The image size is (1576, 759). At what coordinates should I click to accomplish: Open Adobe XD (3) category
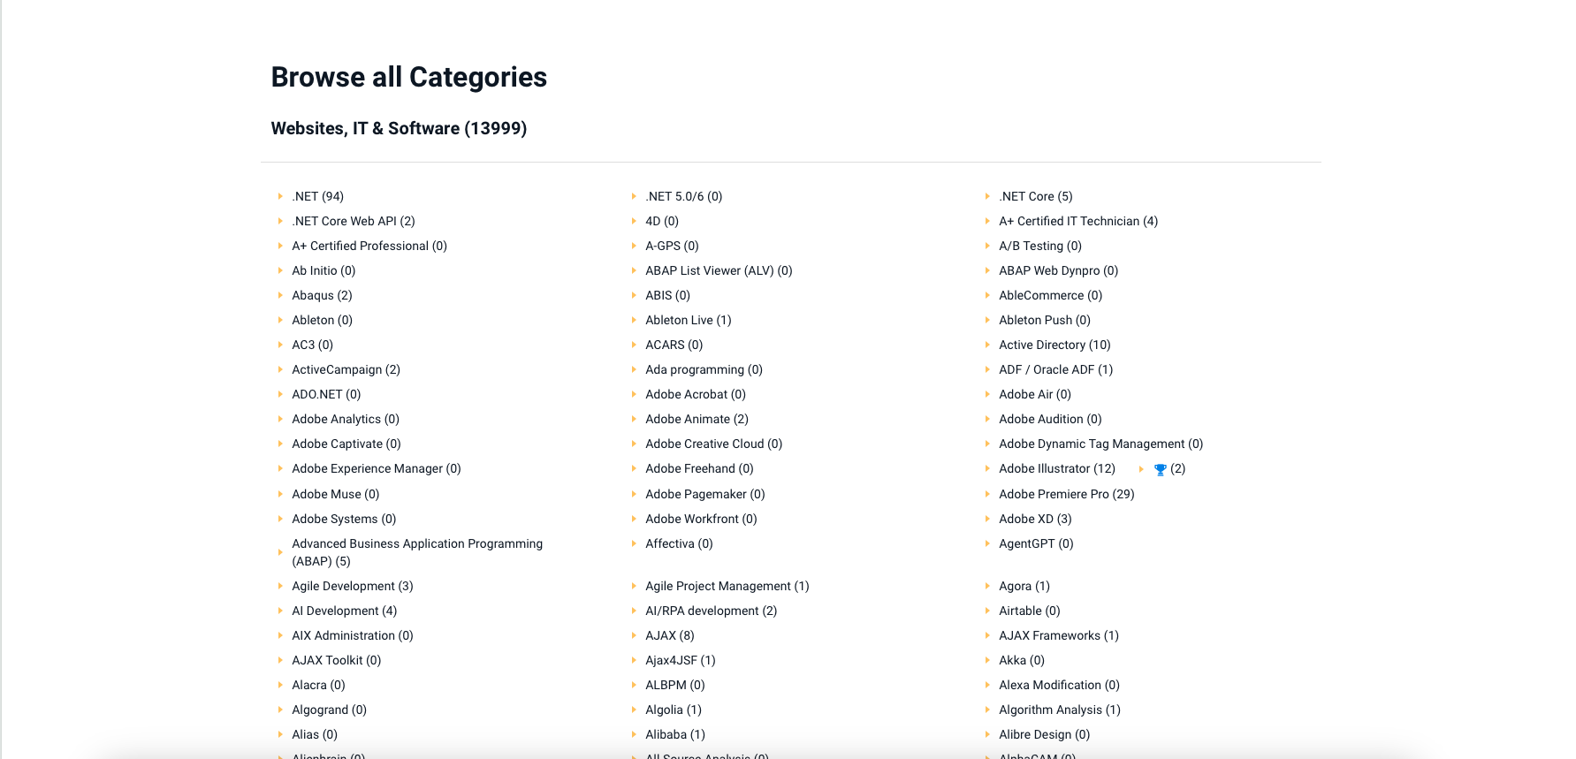[x=1034, y=519]
